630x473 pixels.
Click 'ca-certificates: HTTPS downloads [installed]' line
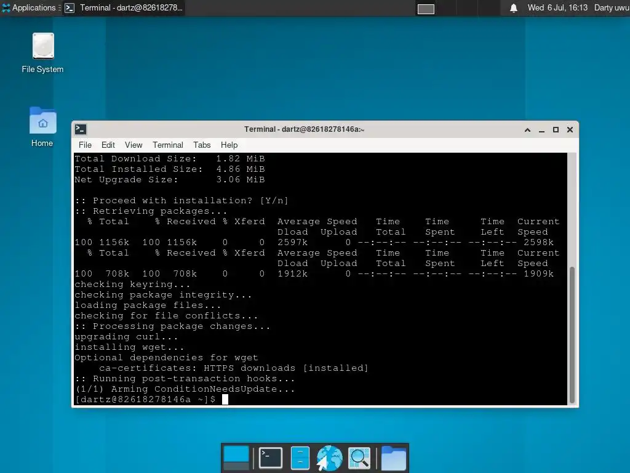coord(233,368)
